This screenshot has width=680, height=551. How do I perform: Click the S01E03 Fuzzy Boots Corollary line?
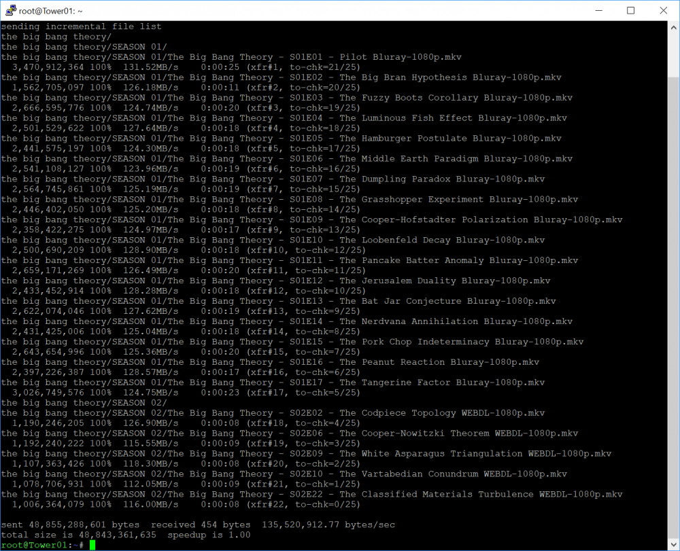point(287,98)
